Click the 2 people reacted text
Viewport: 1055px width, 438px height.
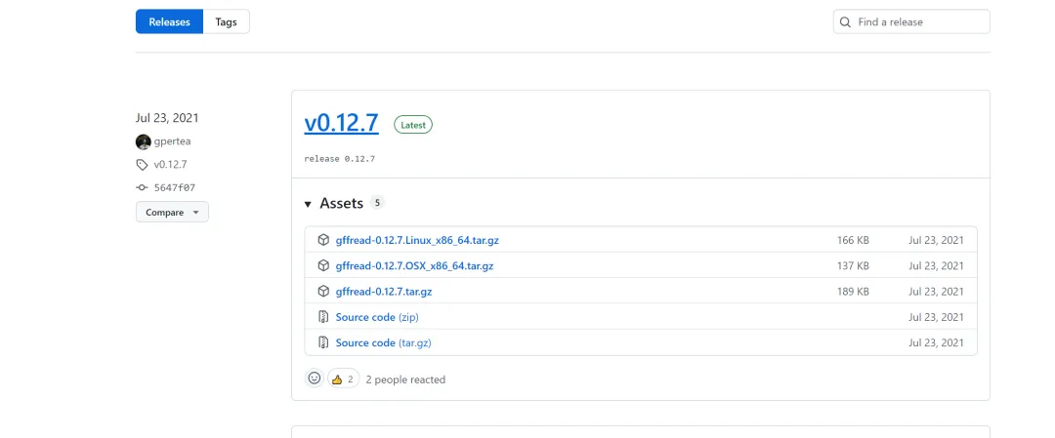(405, 379)
